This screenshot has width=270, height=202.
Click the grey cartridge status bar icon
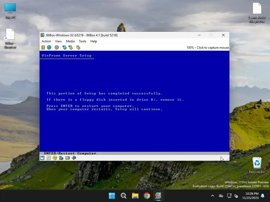(x=67, y=158)
